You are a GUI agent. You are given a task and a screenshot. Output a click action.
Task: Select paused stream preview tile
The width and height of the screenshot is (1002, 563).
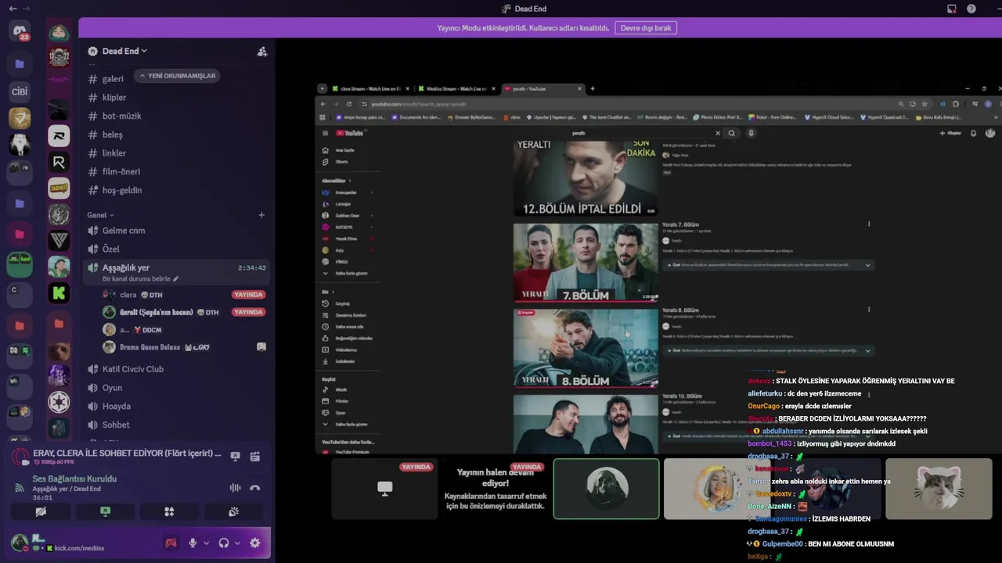point(496,489)
